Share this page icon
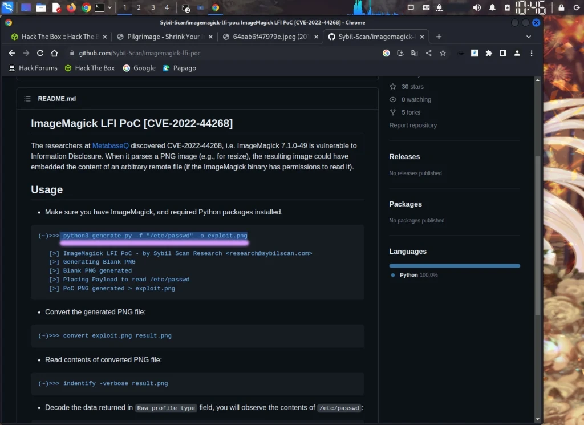The height and width of the screenshot is (425, 584). tap(429, 53)
